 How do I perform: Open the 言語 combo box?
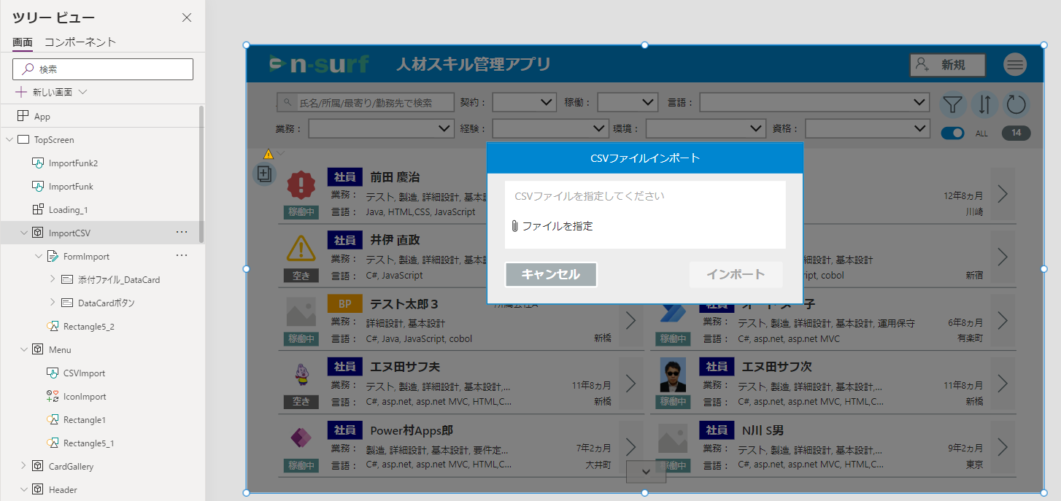[x=814, y=103]
